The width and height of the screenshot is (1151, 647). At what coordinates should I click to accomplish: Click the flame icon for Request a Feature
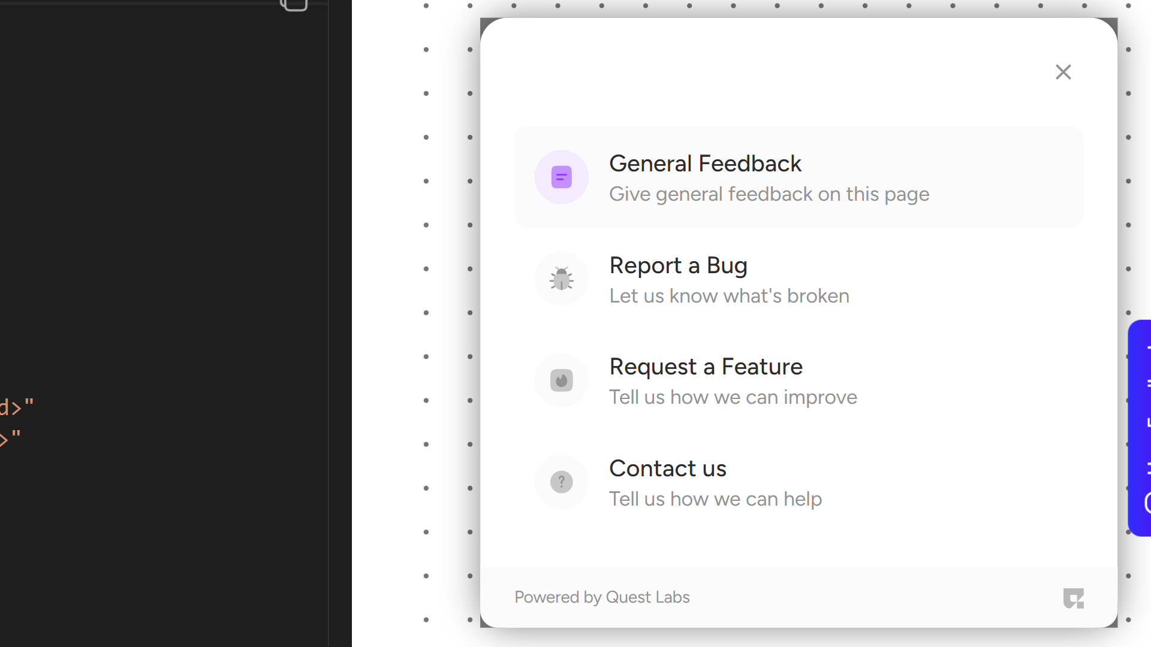pyautogui.click(x=561, y=380)
